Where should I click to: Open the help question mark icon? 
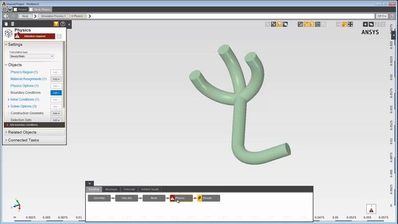click(62, 24)
